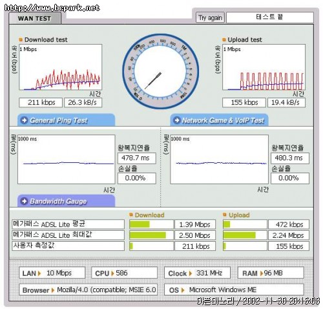
Task: Click the Download test graph
Action: (x=60, y=67)
